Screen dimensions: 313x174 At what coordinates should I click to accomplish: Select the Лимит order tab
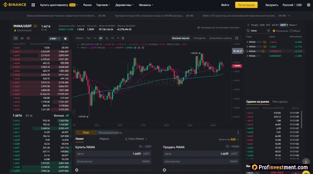79,139
